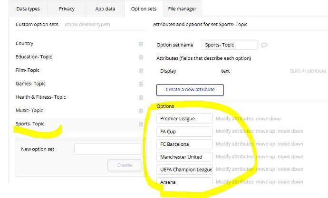This screenshot has width=328, height=198.
Task: Click the Manchester United option field
Action: [184, 157]
